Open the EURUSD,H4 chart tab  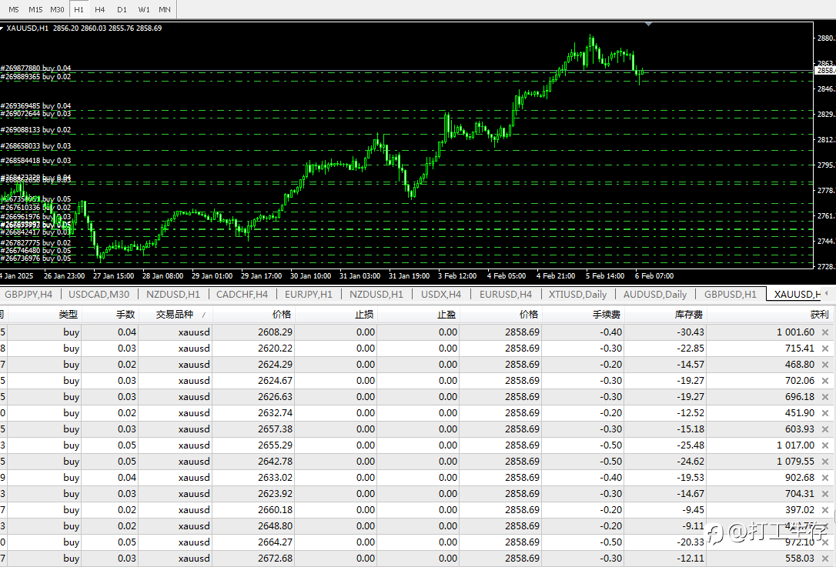pos(506,294)
